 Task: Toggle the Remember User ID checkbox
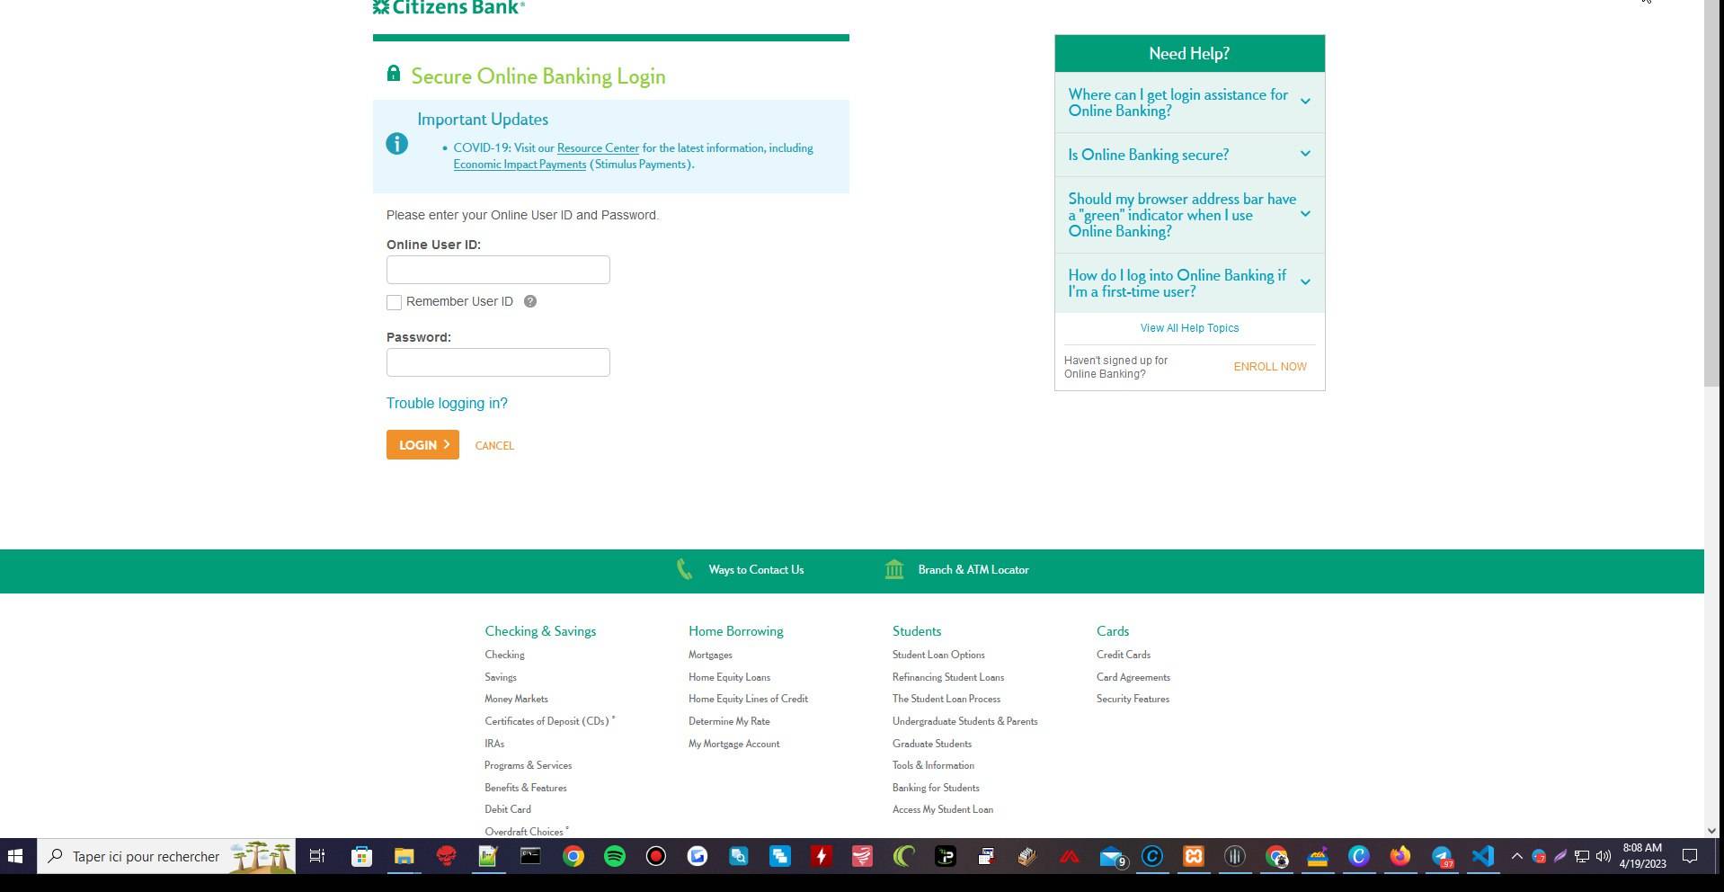pyautogui.click(x=394, y=303)
